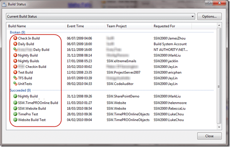Click the green check icon beside SSW.TimePROOnline Build
Screen dimensions: 230x147
pos(15,103)
